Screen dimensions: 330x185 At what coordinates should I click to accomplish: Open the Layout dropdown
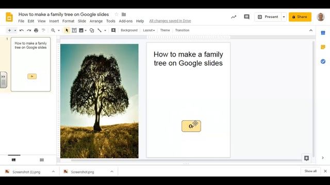[149, 30]
